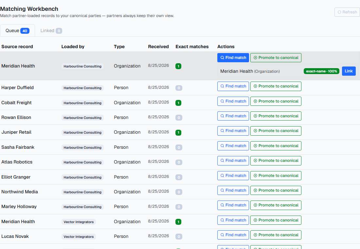The width and height of the screenshot is (360, 249).
Task: Click Vector Integrators tag on Lucas Novak row
Action: [79, 237]
